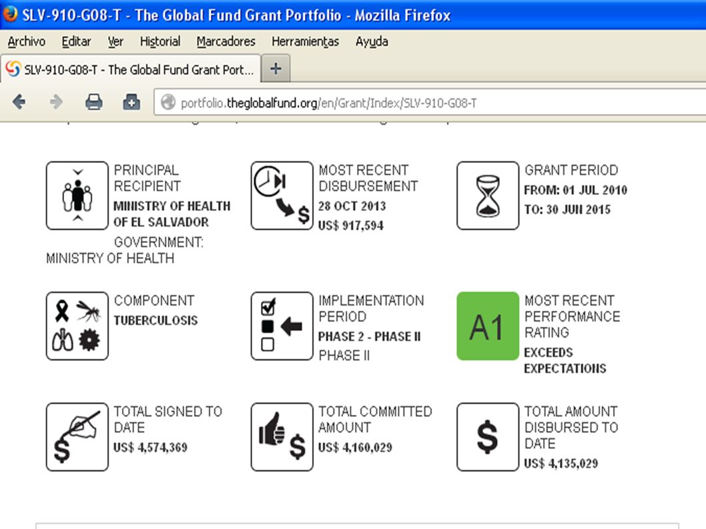Viewport: 706px width, 529px height.
Task: Click the bookmark add icon in toolbar
Action: click(131, 102)
